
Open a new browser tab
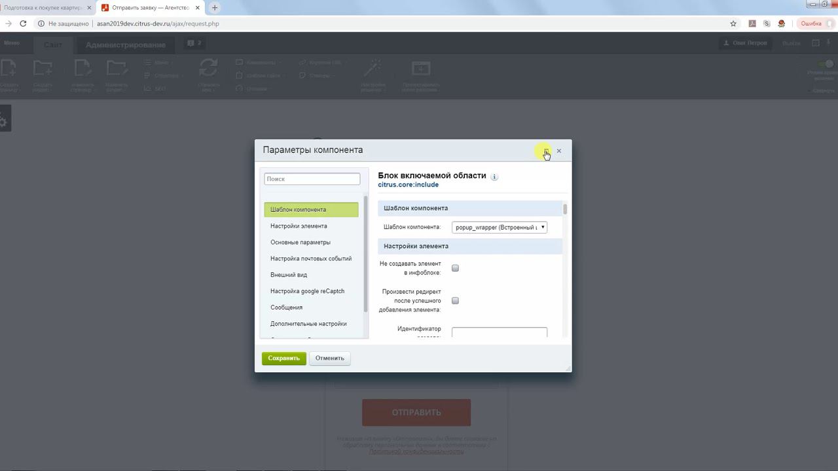[x=214, y=8]
